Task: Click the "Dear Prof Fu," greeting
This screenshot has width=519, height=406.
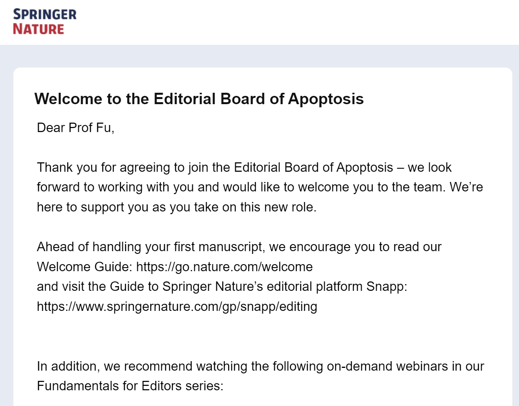Action: click(x=76, y=128)
